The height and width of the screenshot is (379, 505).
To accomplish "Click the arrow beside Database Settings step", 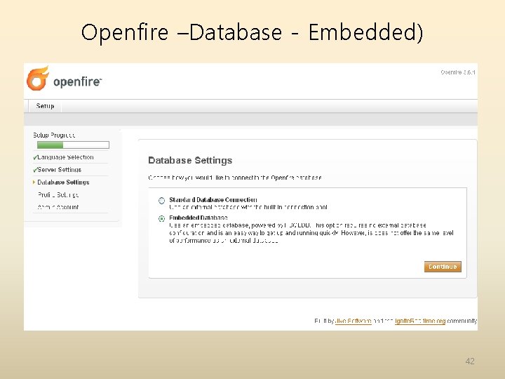I will point(34,182).
